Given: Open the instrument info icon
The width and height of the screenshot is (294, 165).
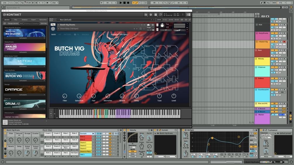Looking at the screenshot, I should (x=153, y=25).
